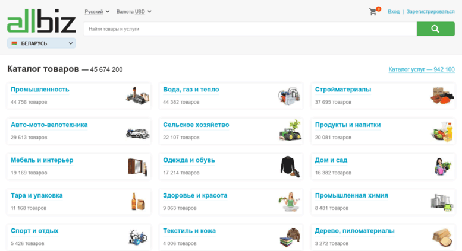The width and height of the screenshot is (462, 251).
Task: Open the Авто-мото-велотехника category
Action: coord(49,125)
